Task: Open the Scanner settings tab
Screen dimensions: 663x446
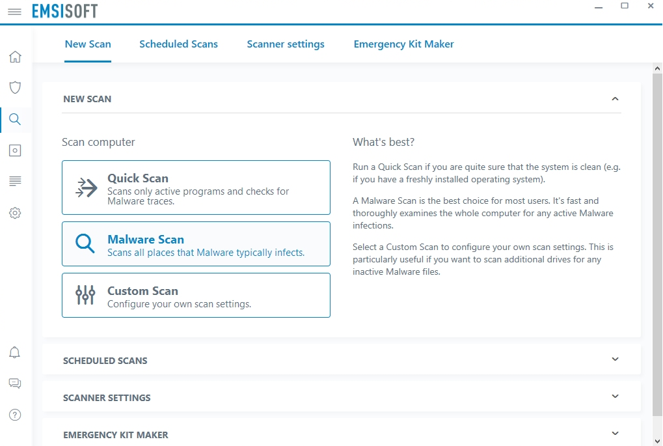Action: tap(286, 44)
